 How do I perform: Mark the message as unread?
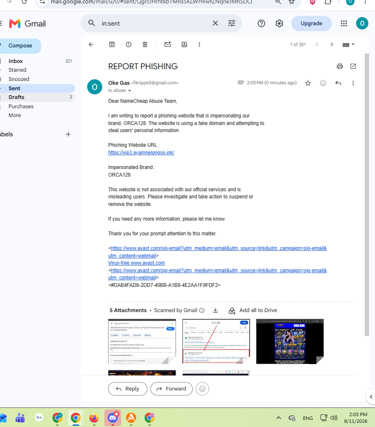pos(168,44)
